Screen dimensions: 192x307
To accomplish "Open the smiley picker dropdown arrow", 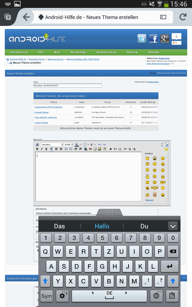I will [88, 145].
